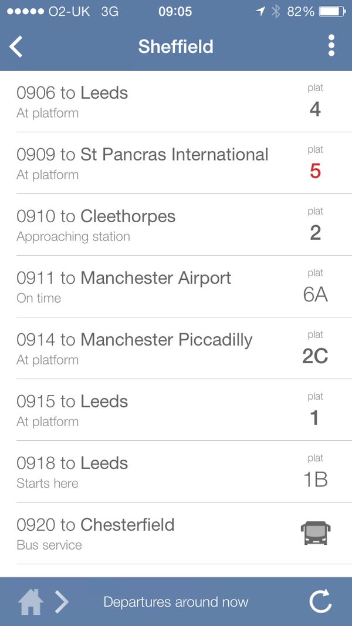Tap the location arrow status icon
This screenshot has height=626, width=352.
260,11
